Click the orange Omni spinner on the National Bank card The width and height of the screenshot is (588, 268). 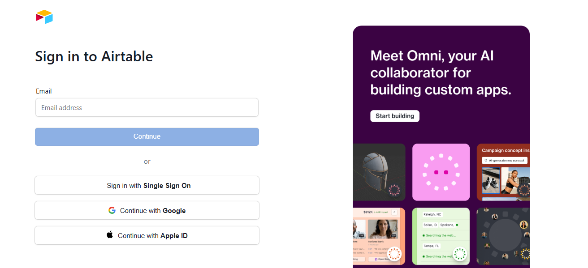[x=394, y=254]
